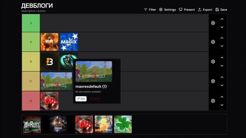The width and height of the screenshot is (246, 138).
Task: Select the Atomic Rust item in C tier
Action: tap(57, 81)
